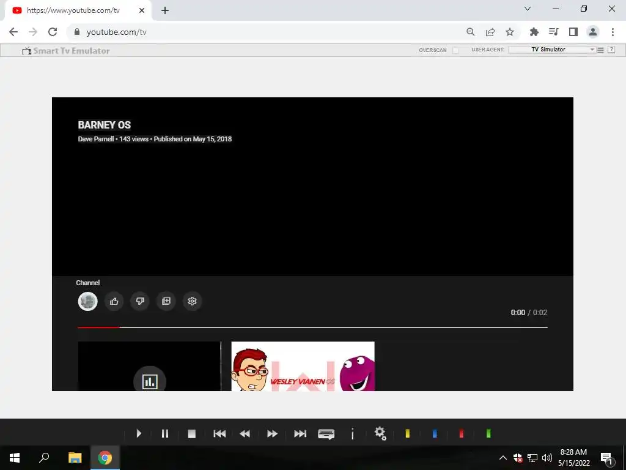The width and height of the screenshot is (626, 470).
Task: Select the now playing thumbnail with bars icon
Action: [149, 366]
